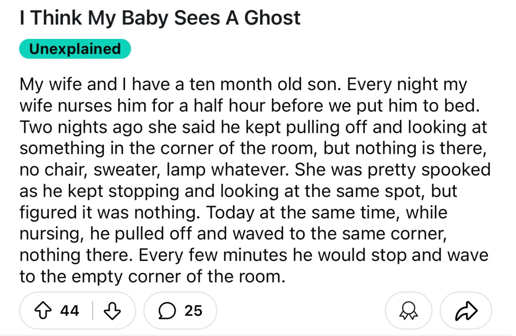Open the post title I Think My Baby Sees A Ghost

click(160, 18)
